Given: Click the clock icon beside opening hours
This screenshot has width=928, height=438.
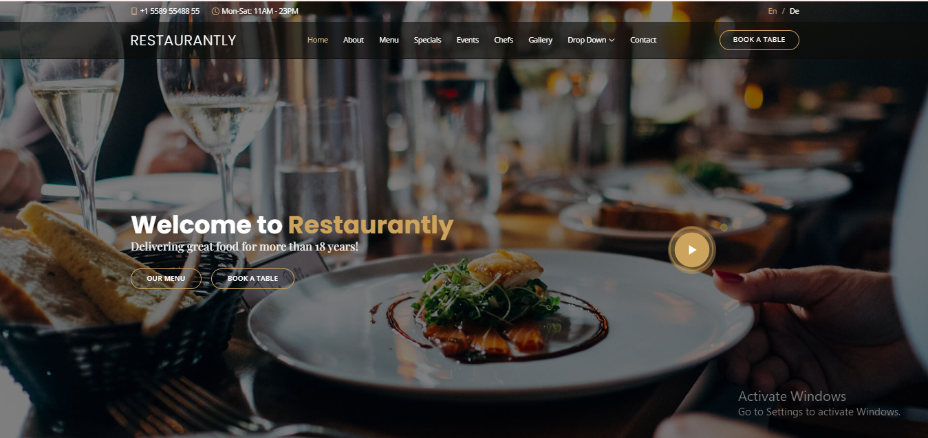Looking at the screenshot, I should pyautogui.click(x=215, y=11).
